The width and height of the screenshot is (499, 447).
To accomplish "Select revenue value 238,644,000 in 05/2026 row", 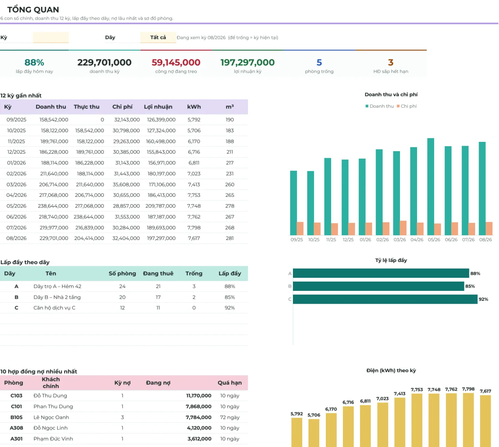I will (53, 206).
